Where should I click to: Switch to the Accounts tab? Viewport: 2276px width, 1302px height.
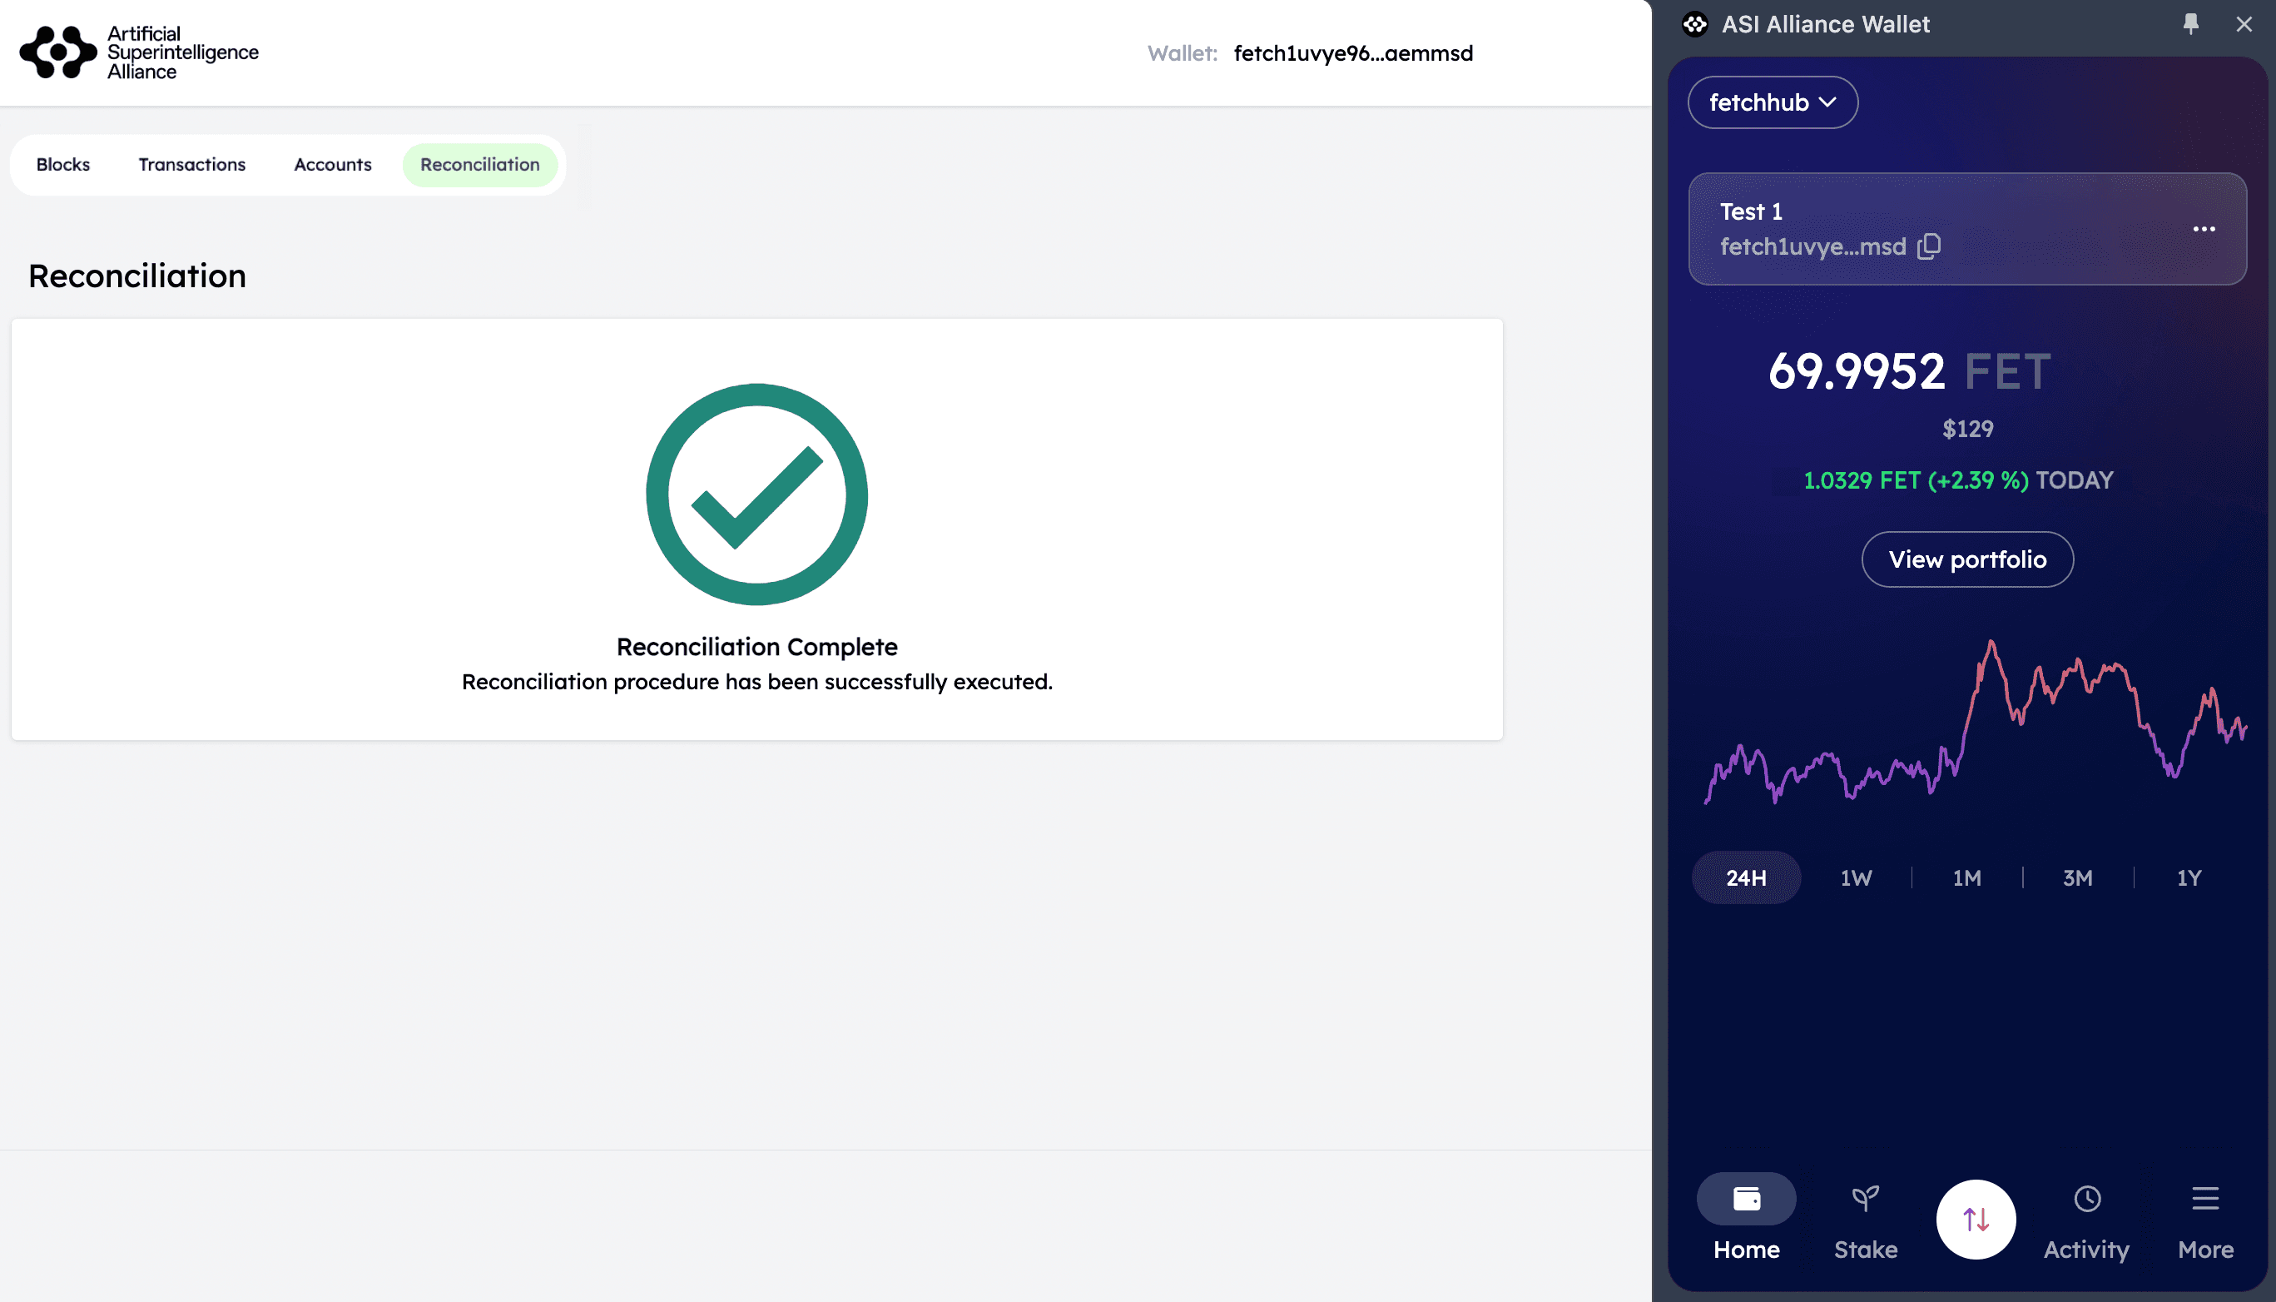point(332,165)
